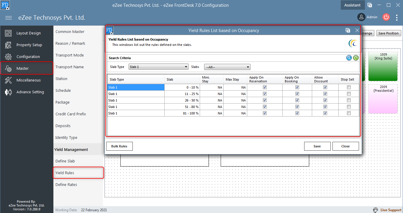Screen dimensions: 403x213
Task: Click the Layout Design sidebar icon
Action: click(x=8, y=33)
